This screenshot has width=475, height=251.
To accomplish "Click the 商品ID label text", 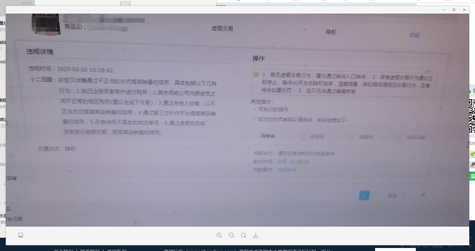I will [x=75, y=27].
